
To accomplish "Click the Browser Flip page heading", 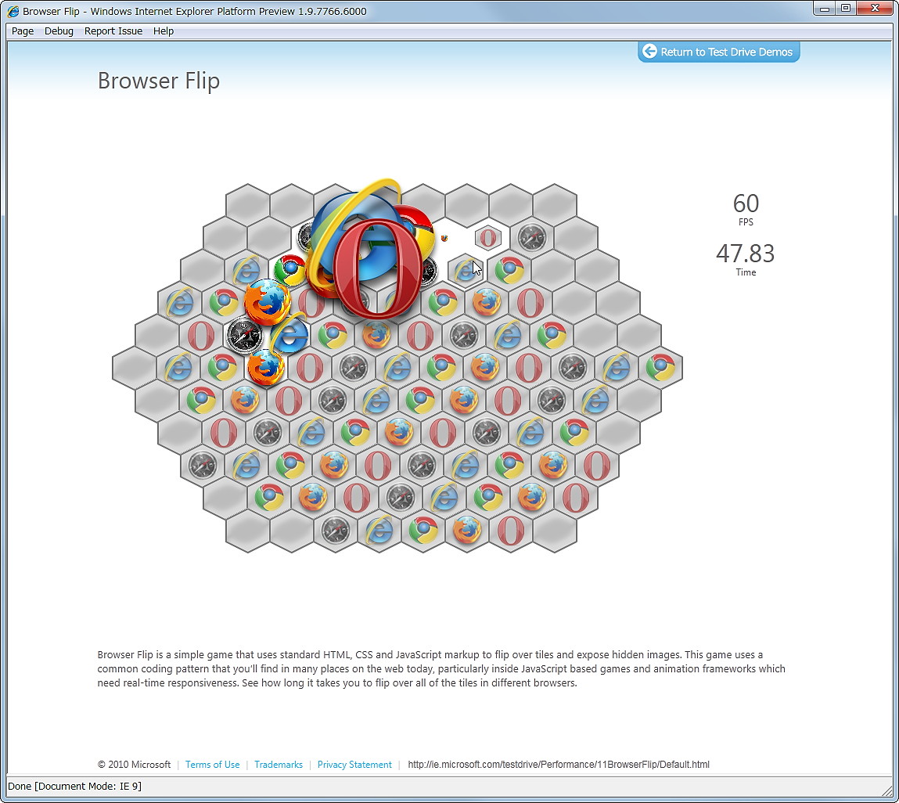I will pyautogui.click(x=159, y=81).
